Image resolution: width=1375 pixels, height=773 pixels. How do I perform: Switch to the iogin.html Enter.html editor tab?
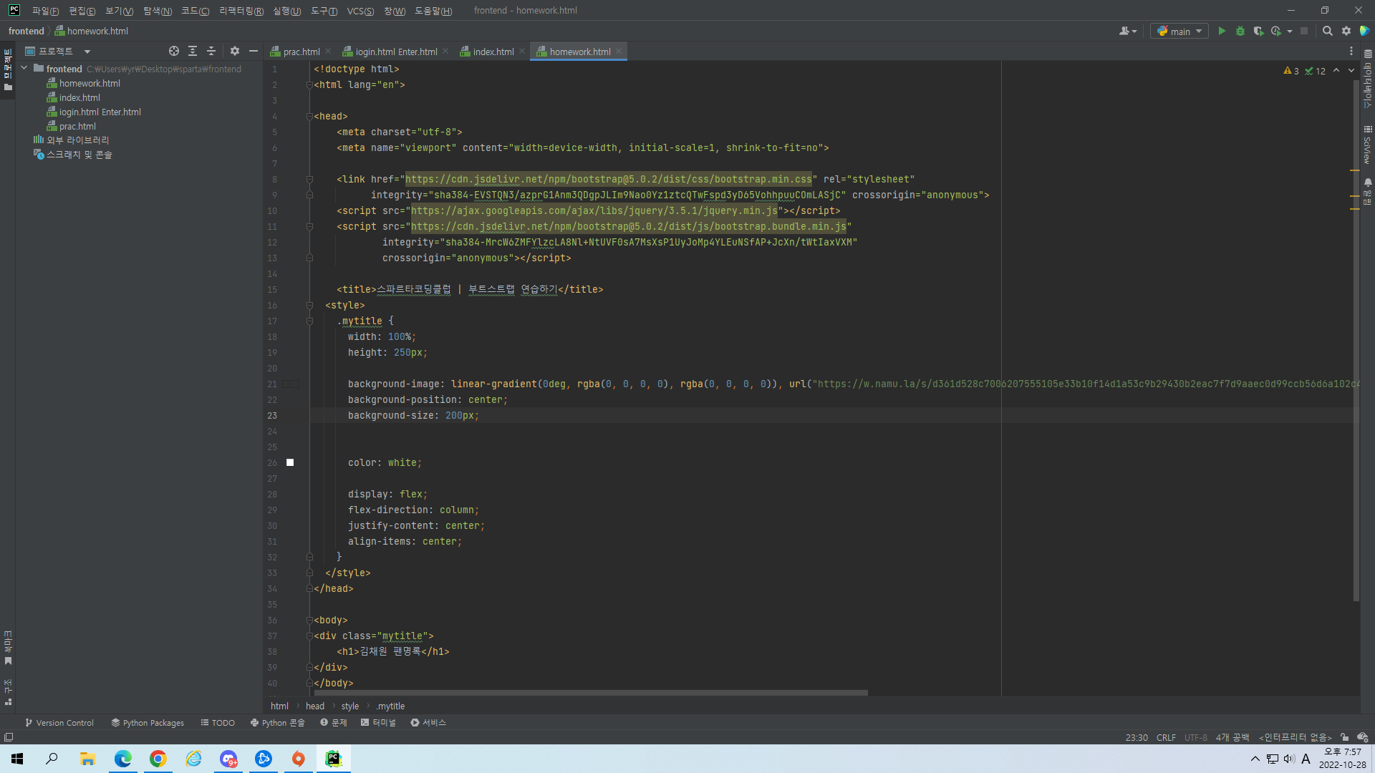[396, 52]
